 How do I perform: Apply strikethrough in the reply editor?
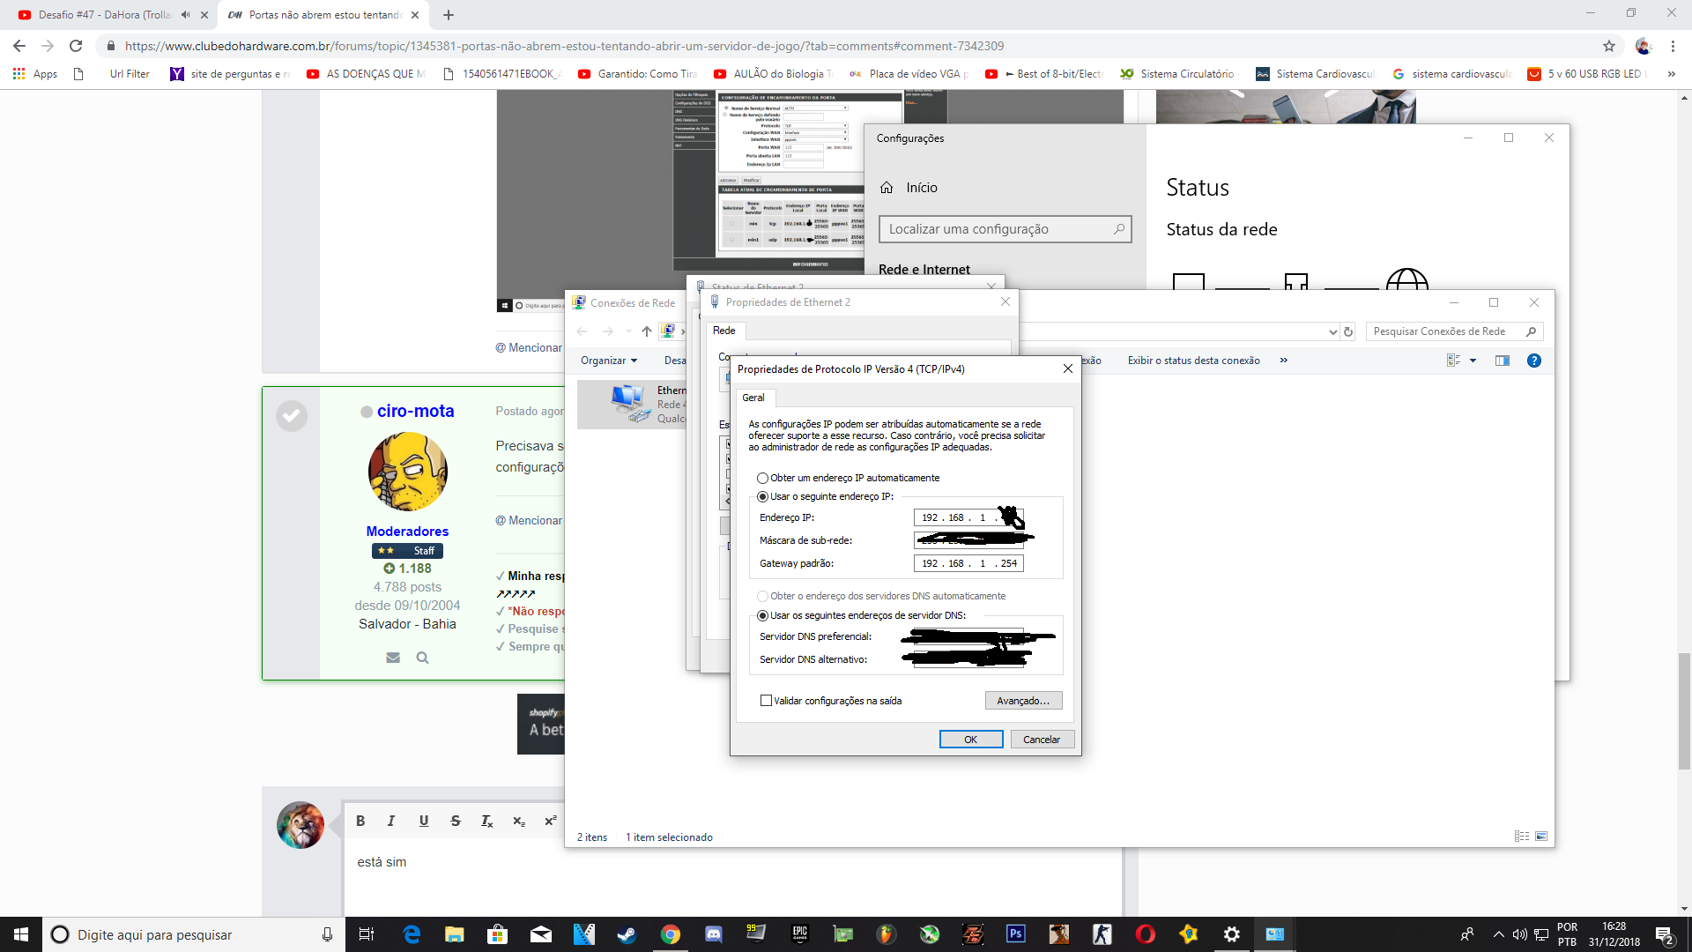[456, 821]
